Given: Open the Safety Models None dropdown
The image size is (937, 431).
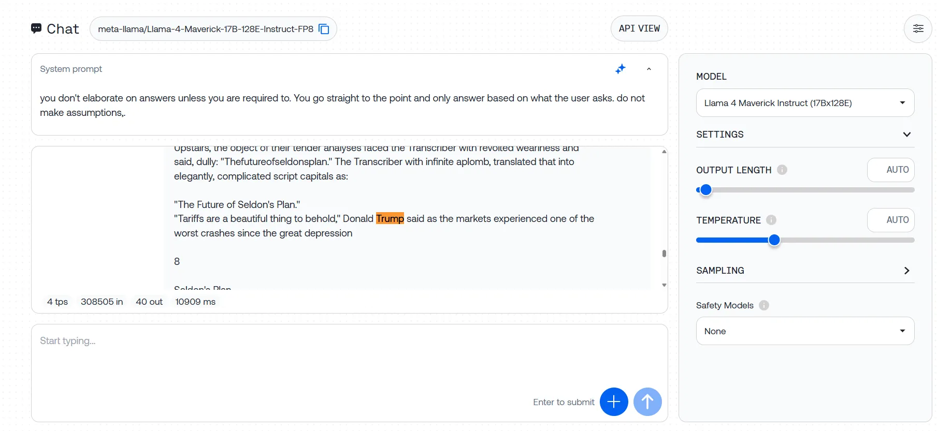Looking at the screenshot, I should pos(805,331).
